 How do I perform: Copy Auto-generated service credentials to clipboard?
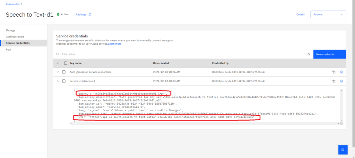pyautogui.click(x=334, y=72)
